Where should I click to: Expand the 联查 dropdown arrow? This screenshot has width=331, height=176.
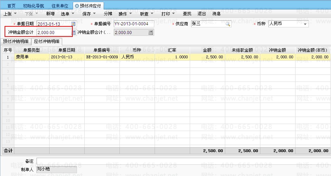[152, 13]
